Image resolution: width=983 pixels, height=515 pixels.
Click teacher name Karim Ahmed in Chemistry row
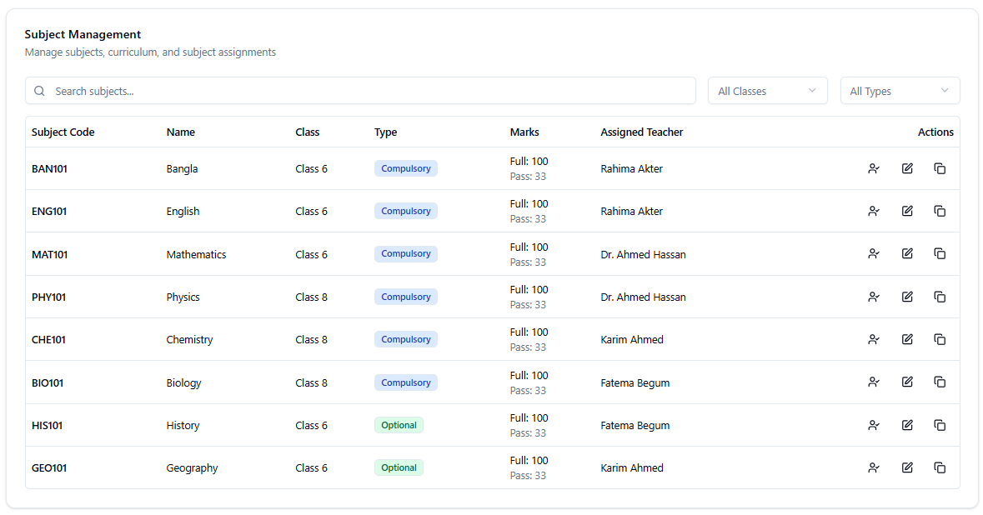point(632,339)
